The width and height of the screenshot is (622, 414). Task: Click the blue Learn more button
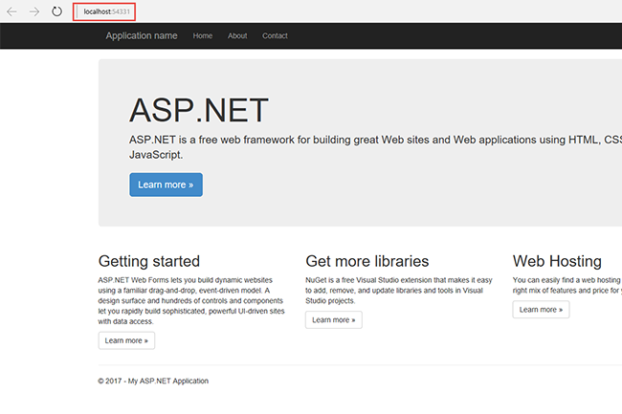[166, 185]
